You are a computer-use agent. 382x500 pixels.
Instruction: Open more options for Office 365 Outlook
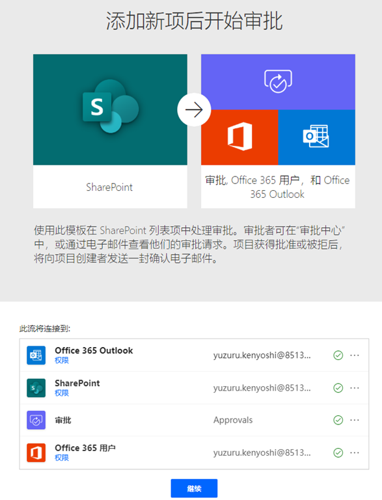[355, 355]
